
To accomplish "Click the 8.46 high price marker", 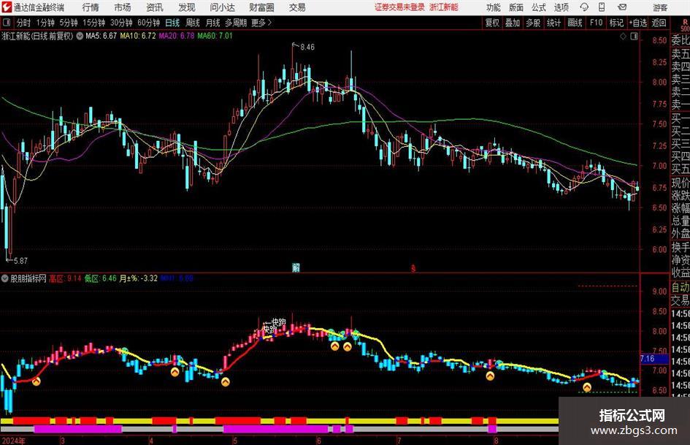I will click(307, 47).
